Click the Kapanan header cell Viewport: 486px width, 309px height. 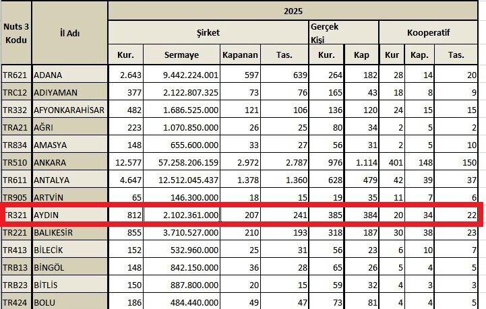[x=240, y=55]
